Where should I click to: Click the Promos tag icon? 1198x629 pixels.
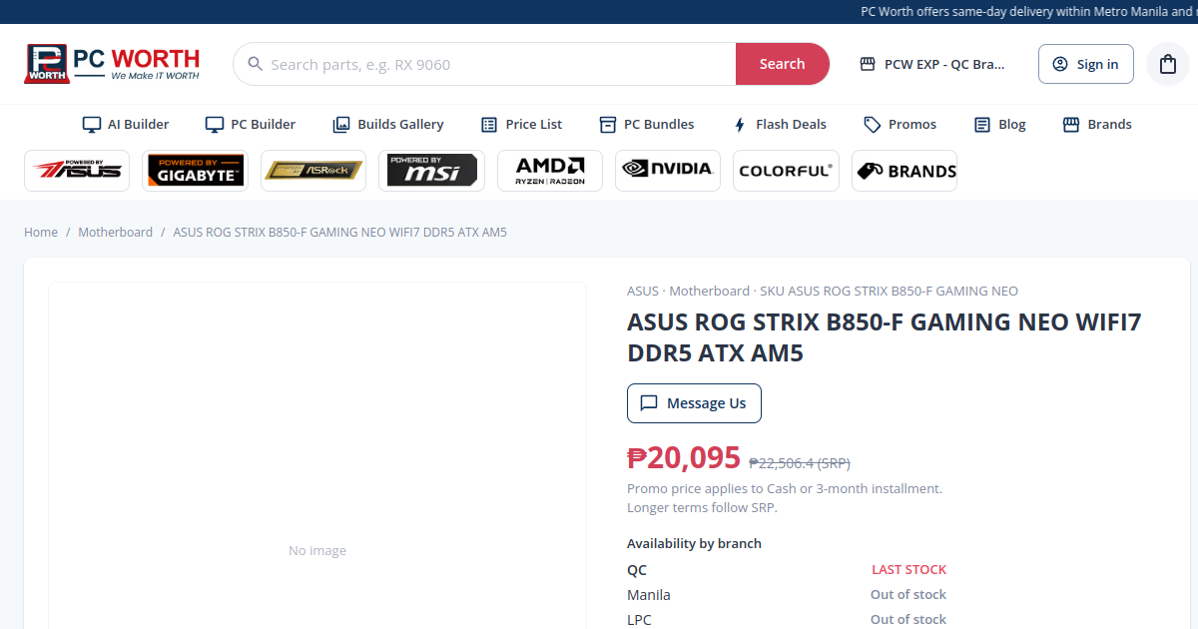pos(873,125)
